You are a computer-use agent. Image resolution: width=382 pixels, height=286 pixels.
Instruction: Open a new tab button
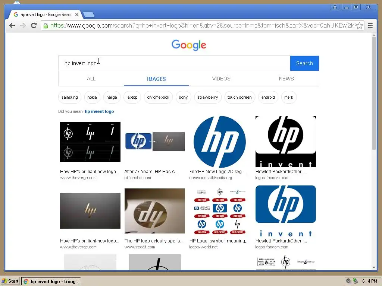(89, 15)
